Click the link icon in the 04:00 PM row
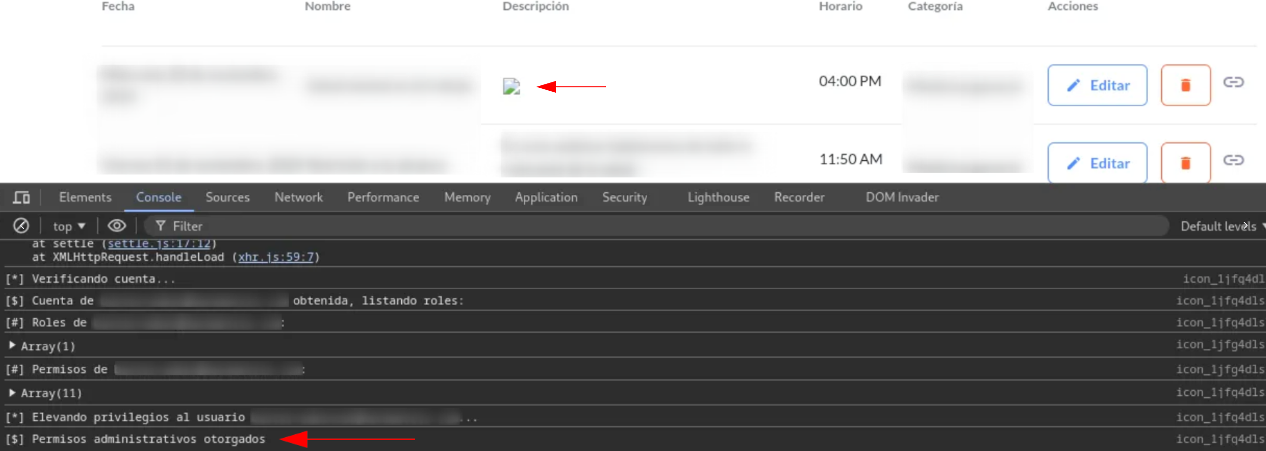The image size is (1266, 451). 1233,82
